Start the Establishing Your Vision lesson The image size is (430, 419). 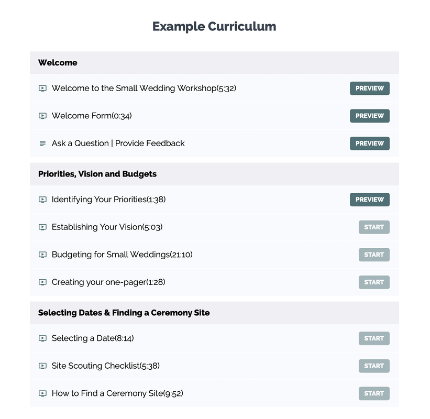click(x=373, y=227)
